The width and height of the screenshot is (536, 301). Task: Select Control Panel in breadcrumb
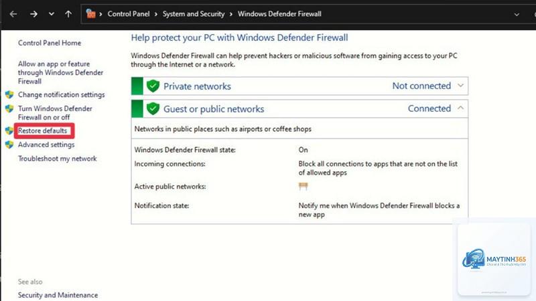pyautogui.click(x=129, y=14)
